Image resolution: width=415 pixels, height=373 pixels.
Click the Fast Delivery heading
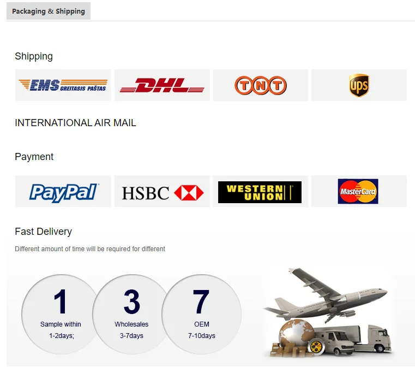[44, 232]
